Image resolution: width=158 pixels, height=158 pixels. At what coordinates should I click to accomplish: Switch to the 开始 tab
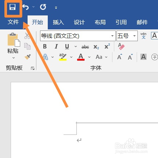tap(37, 22)
